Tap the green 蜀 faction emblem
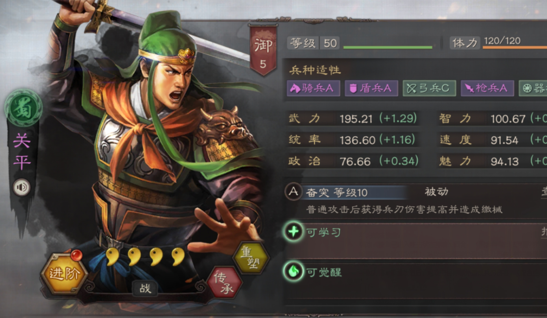The width and height of the screenshot is (547, 318). point(23,107)
